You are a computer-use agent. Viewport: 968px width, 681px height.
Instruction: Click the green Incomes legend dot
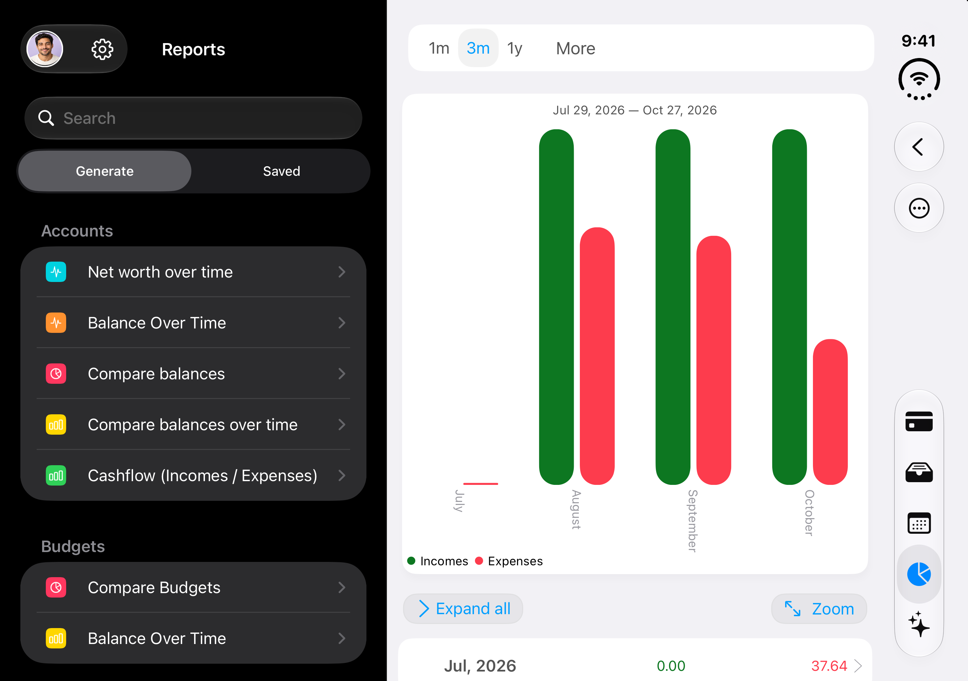pos(411,561)
